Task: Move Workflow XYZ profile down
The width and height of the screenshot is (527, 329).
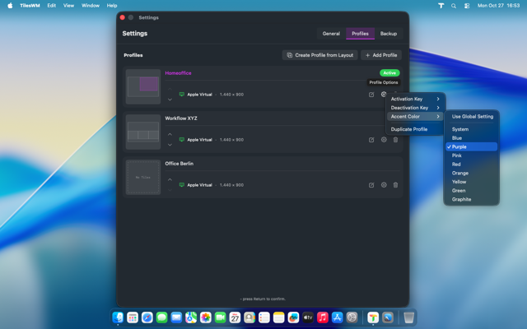Action: point(170,145)
